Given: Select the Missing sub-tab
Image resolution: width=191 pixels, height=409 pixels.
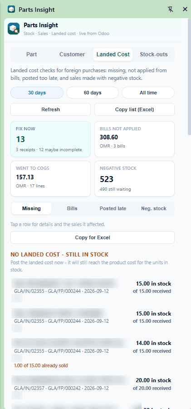Looking at the screenshot, I should click(31, 208).
